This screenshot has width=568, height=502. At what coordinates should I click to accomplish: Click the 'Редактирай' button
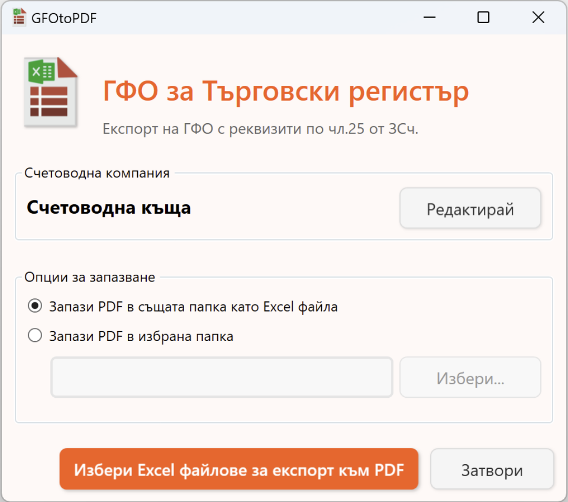(x=470, y=208)
